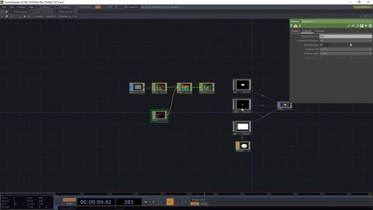This screenshot has width=373, height=210.
Task: Open the File menu
Action: click(x=4, y=7)
